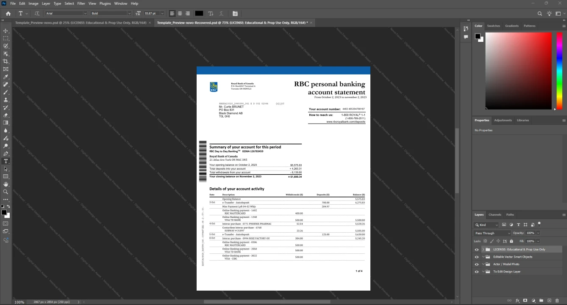Click the Opacity value field 100%
The image size is (567, 305).
(x=530, y=233)
